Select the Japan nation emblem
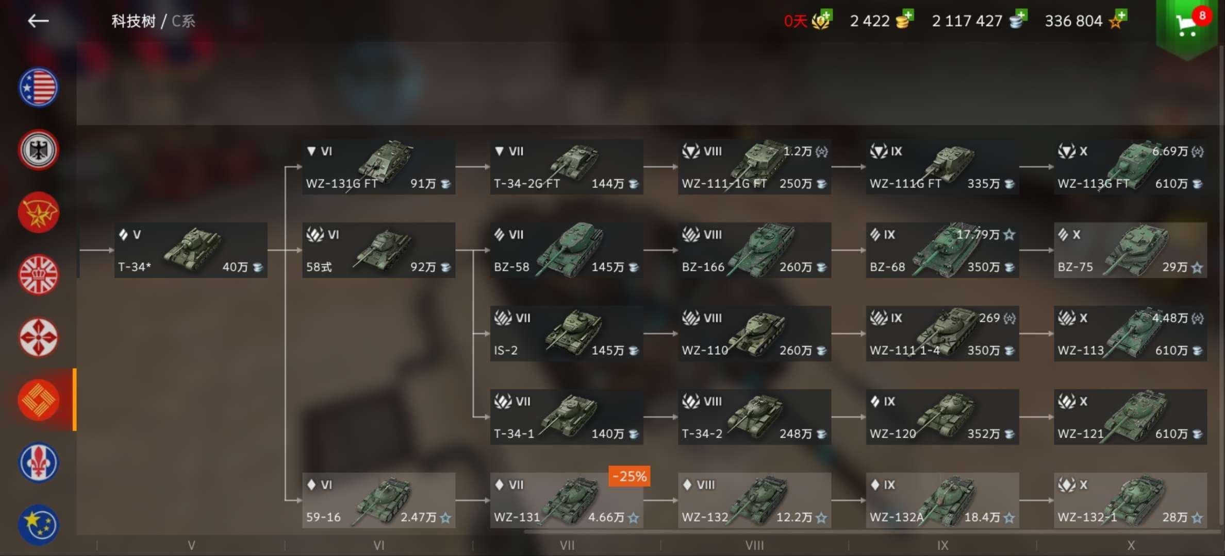The width and height of the screenshot is (1225, 556). pos(39,338)
